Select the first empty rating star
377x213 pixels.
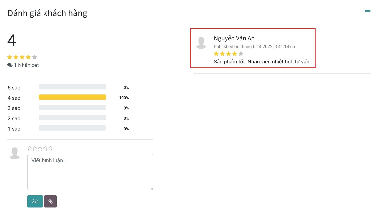click(30, 149)
